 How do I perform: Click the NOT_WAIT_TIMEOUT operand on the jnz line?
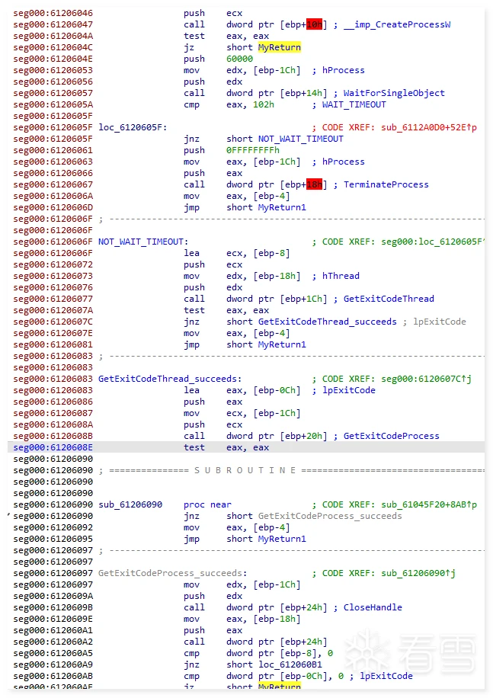click(301, 139)
